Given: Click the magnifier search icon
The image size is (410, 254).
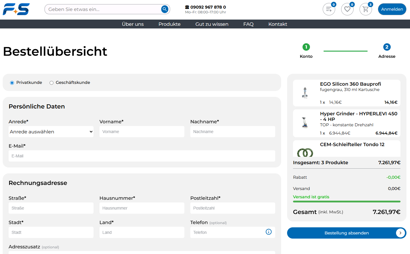Looking at the screenshot, I should click(x=164, y=9).
